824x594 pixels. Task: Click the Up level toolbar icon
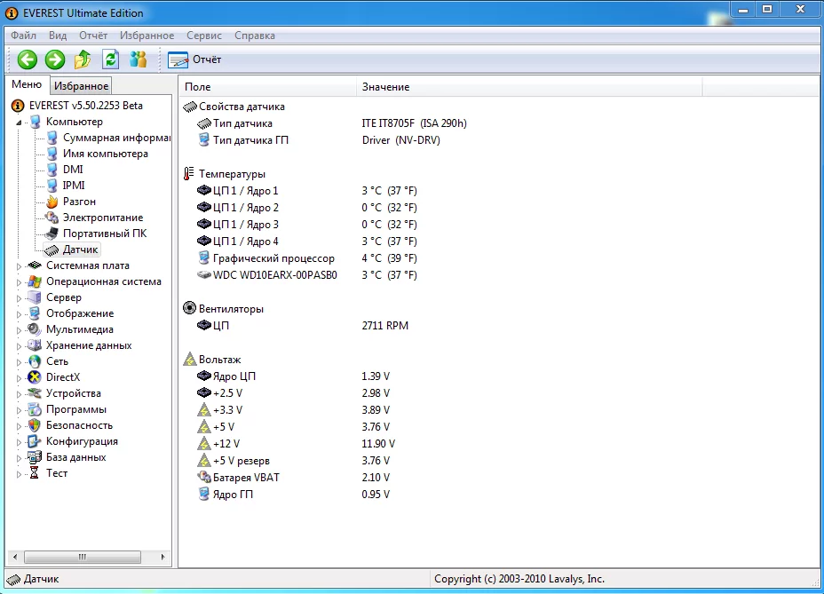[x=83, y=59]
